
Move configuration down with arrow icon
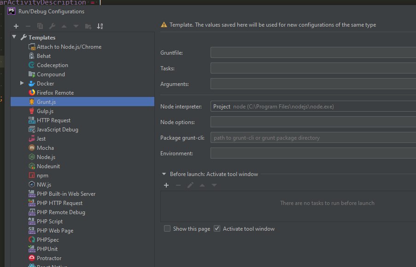pos(76,26)
